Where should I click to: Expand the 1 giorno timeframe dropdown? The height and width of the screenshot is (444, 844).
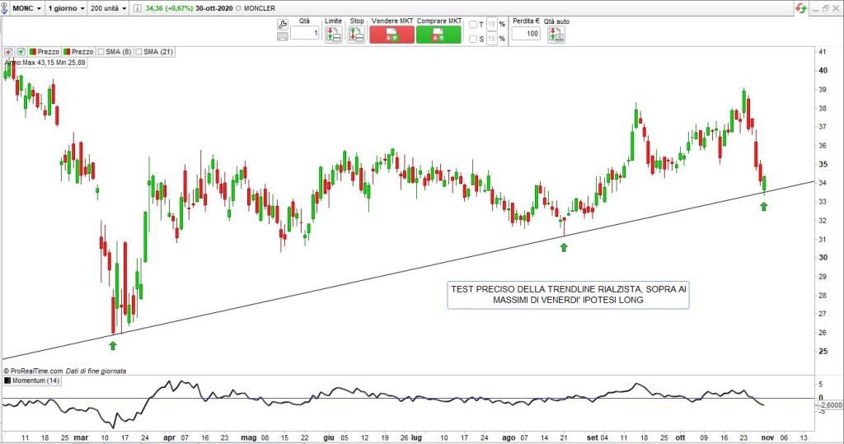click(68, 7)
